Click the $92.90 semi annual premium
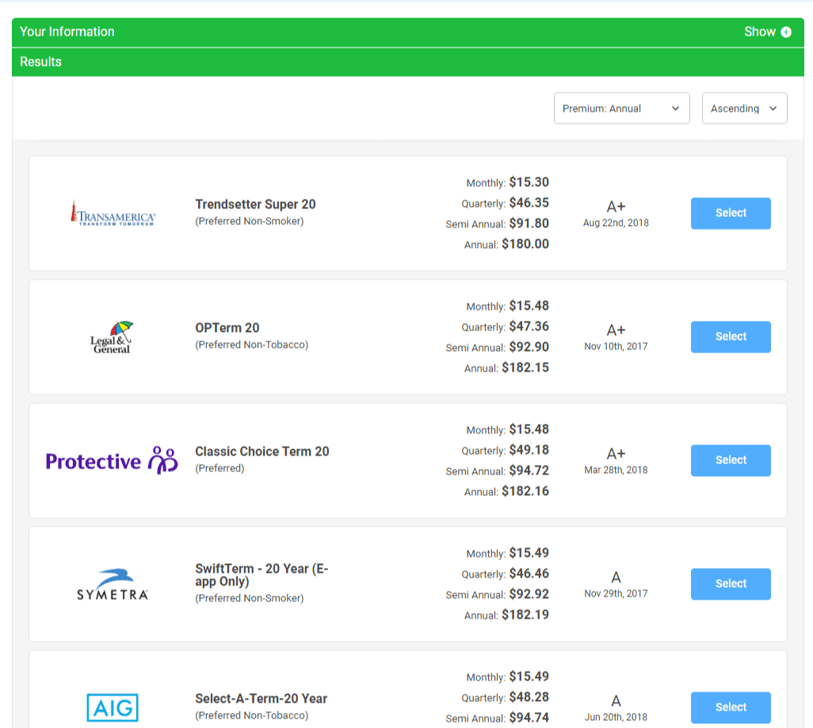The height and width of the screenshot is (728, 813). pyautogui.click(x=529, y=347)
